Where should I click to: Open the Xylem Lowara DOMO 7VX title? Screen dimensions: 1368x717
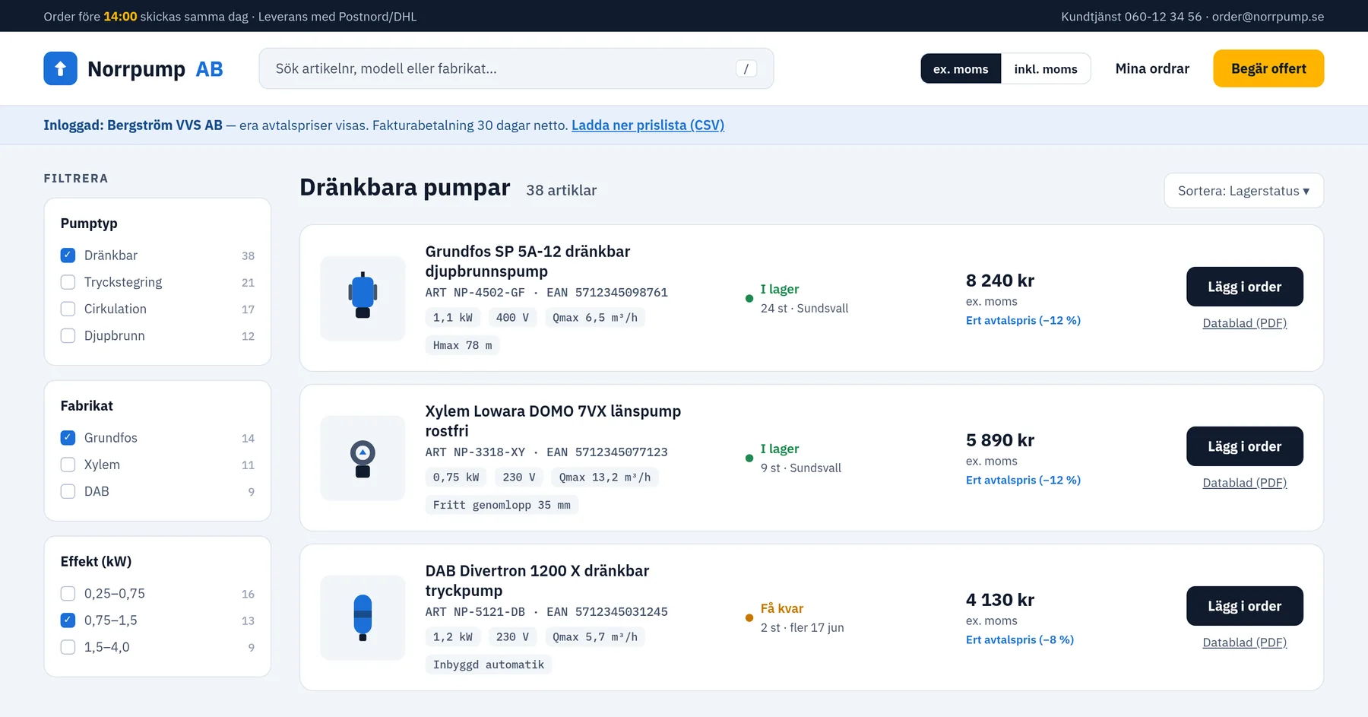pos(553,421)
